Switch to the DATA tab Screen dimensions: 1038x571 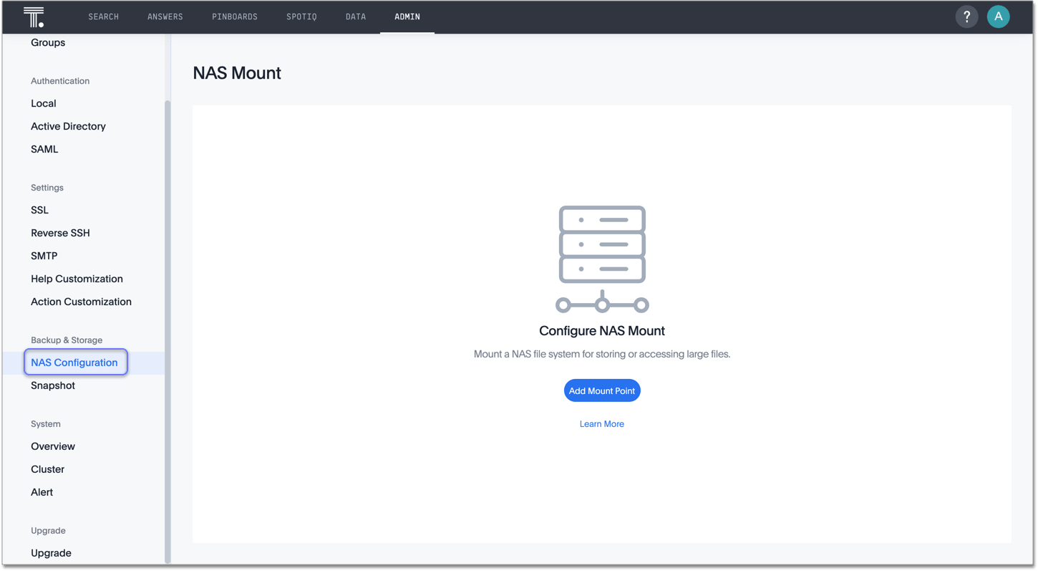coord(356,16)
